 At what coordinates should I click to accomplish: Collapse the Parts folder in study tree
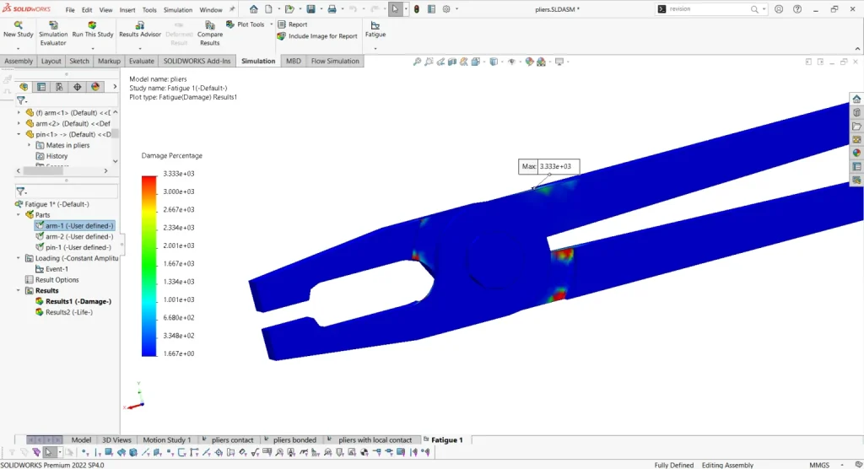19,215
